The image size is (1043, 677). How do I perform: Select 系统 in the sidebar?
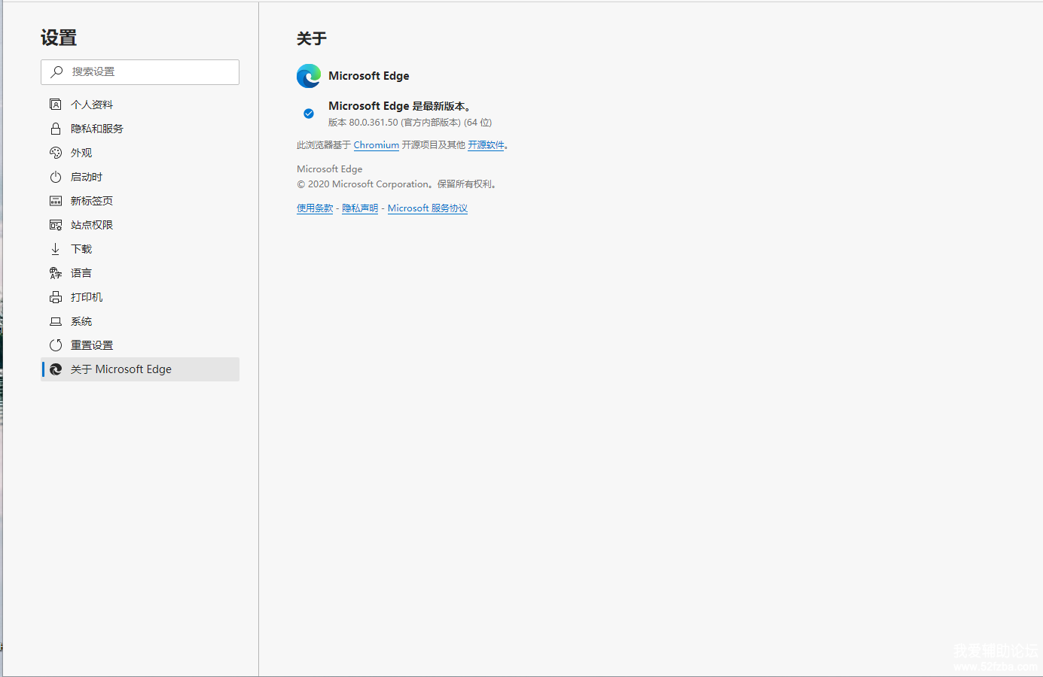140,321
